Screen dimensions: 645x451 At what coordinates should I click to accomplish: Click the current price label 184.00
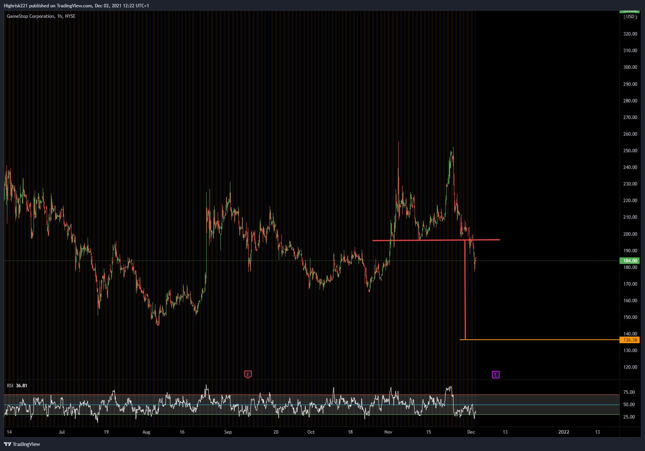click(630, 261)
